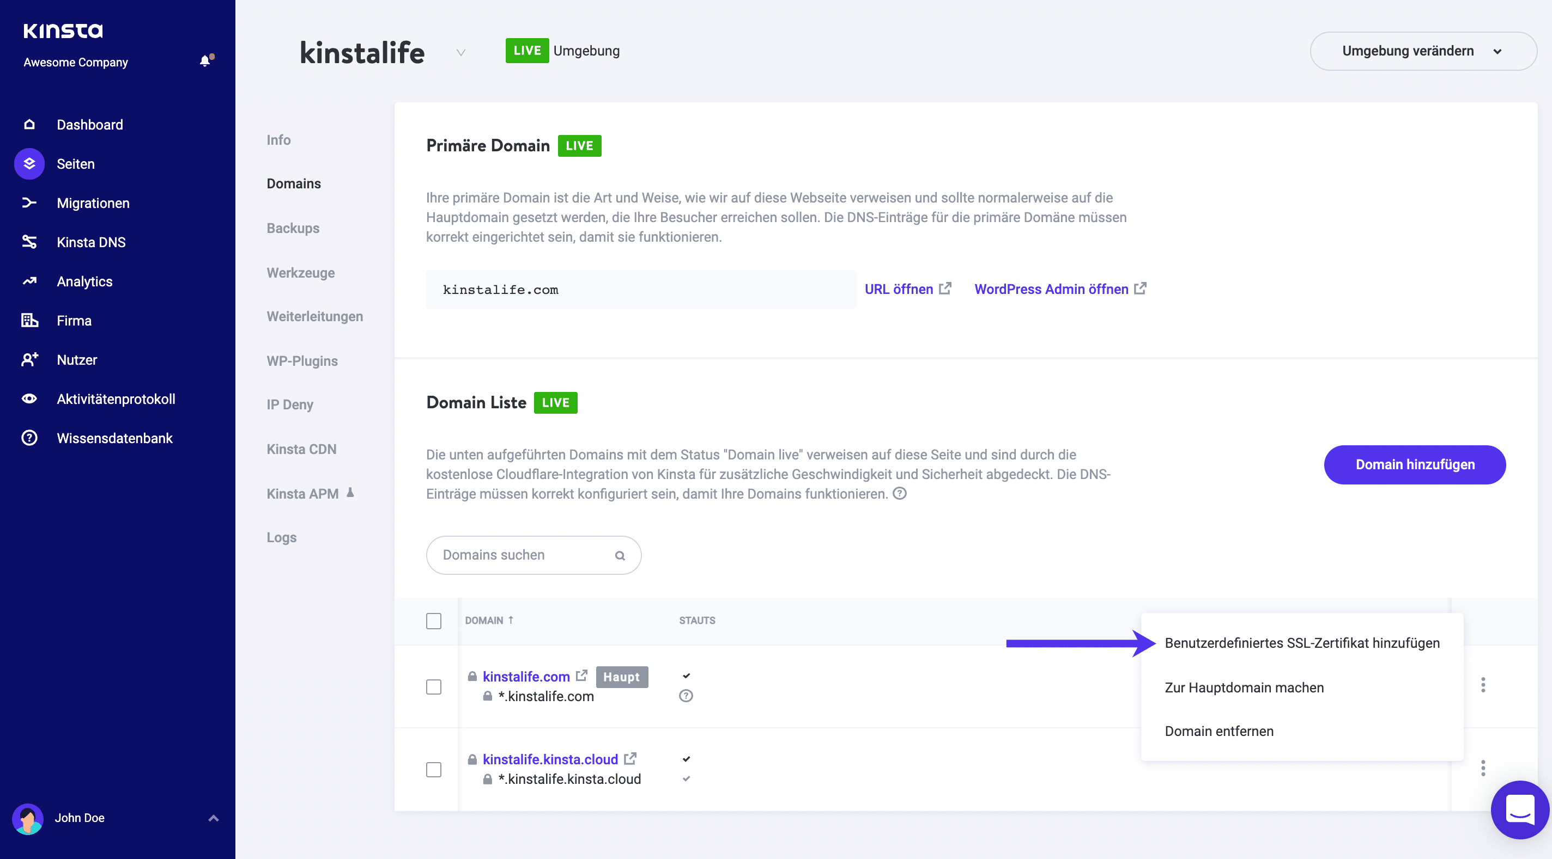1552x859 pixels.
Task: Select Benutzerdefiniertes SSL-Zertifikat hinzufügen menu entry
Action: coord(1301,643)
